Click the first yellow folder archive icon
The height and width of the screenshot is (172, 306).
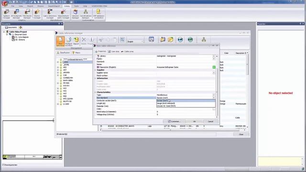(163, 40)
